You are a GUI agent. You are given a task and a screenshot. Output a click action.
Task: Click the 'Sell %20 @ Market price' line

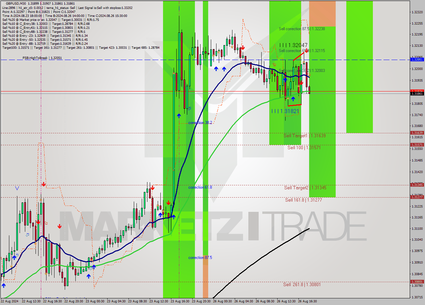pyautogui.click(x=50, y=20)
